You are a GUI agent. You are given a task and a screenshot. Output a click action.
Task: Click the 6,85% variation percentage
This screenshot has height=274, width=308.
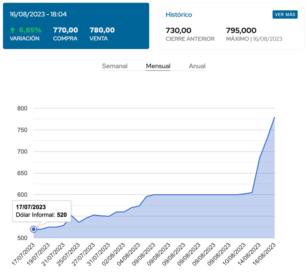tap(30, 30)
